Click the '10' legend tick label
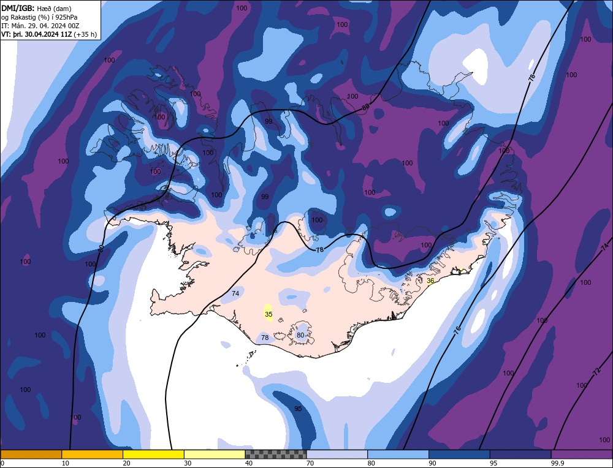The height and width of the screenshot is (468, 613). 66,463
